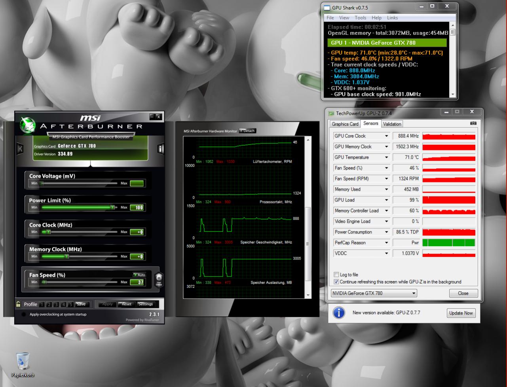The image size is (507, 387).
Task: Select the Sensors tab in GPU-Z
Action: 371,123
